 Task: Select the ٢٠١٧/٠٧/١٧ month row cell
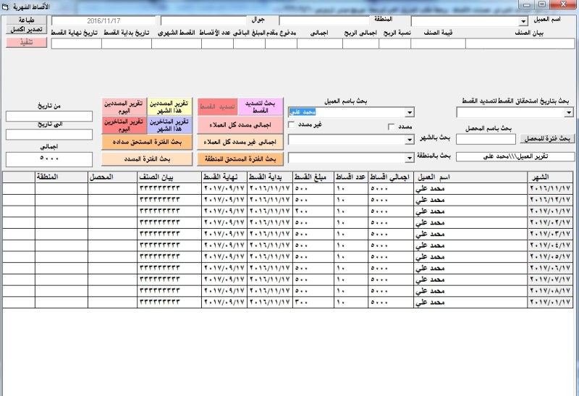point(551,279)
